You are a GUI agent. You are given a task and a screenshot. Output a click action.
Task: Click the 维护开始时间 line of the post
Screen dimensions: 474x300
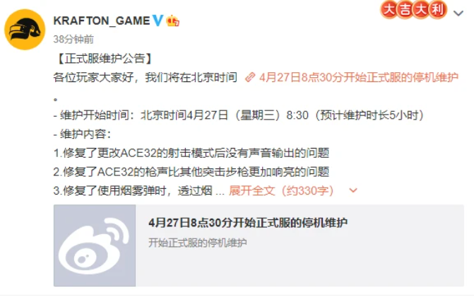click(x=239, y=115)
